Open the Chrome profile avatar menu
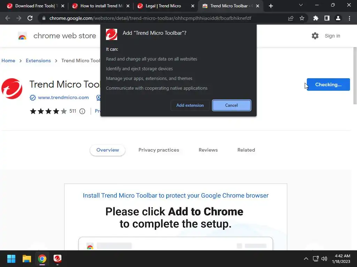The width and height of the screenshot is (357, 267). [338, 18]
